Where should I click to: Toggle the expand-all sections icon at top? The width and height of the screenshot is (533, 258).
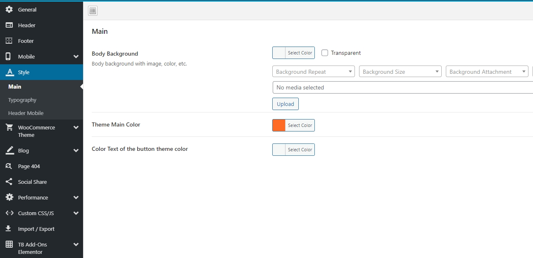pos(93,11)
